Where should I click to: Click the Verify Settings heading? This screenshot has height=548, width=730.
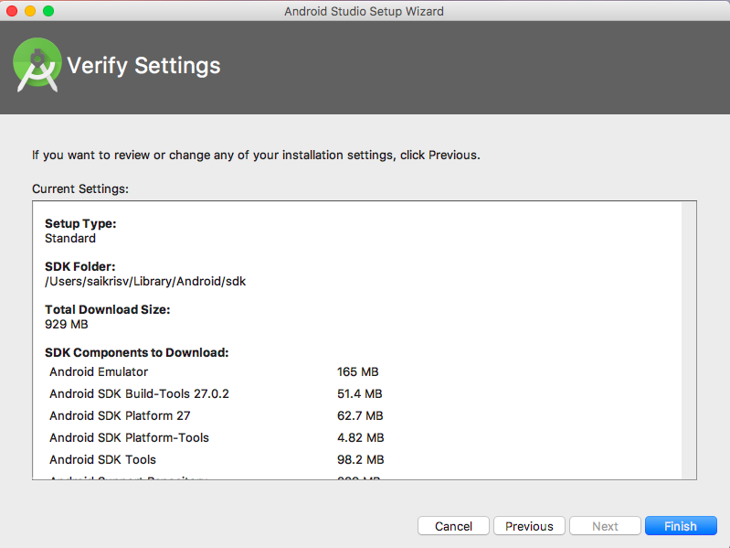[x=143, y=66]
